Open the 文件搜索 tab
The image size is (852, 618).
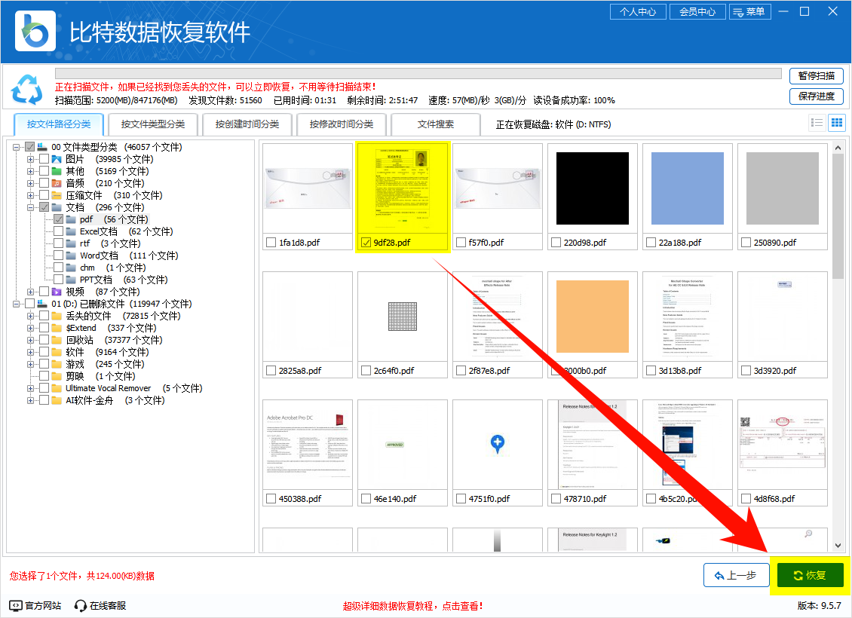[x=435, y=124]
